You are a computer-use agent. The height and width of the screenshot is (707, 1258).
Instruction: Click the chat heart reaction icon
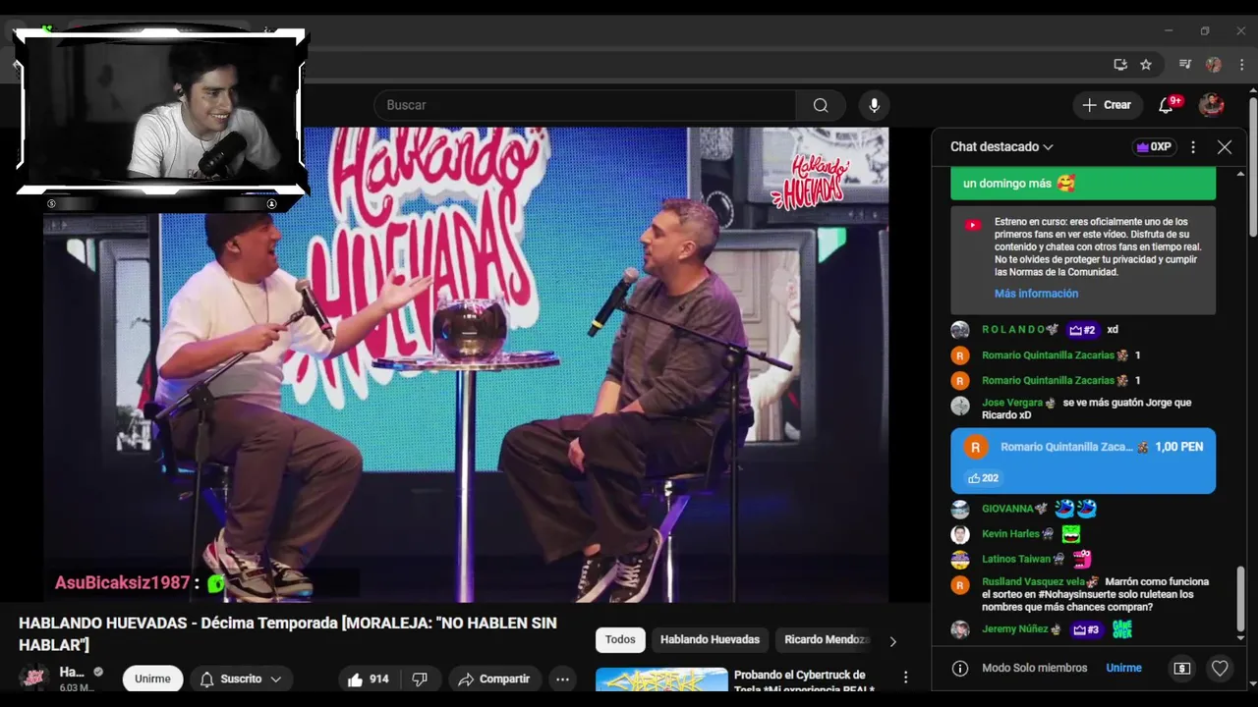point(1220,668)
